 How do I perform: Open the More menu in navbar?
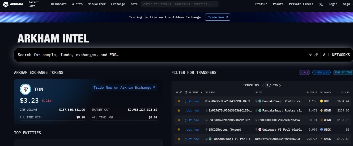pos(134,4)
